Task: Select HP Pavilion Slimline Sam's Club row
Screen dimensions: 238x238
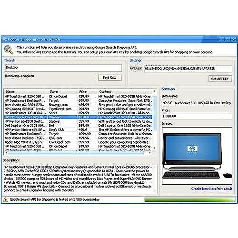Action: [78, 129]
